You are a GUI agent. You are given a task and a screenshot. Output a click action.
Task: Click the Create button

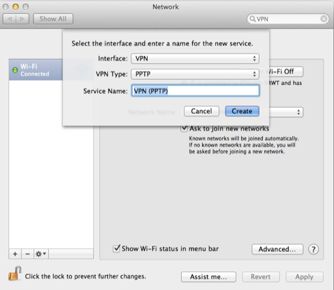pyautogui.click(x=242, y=111)
